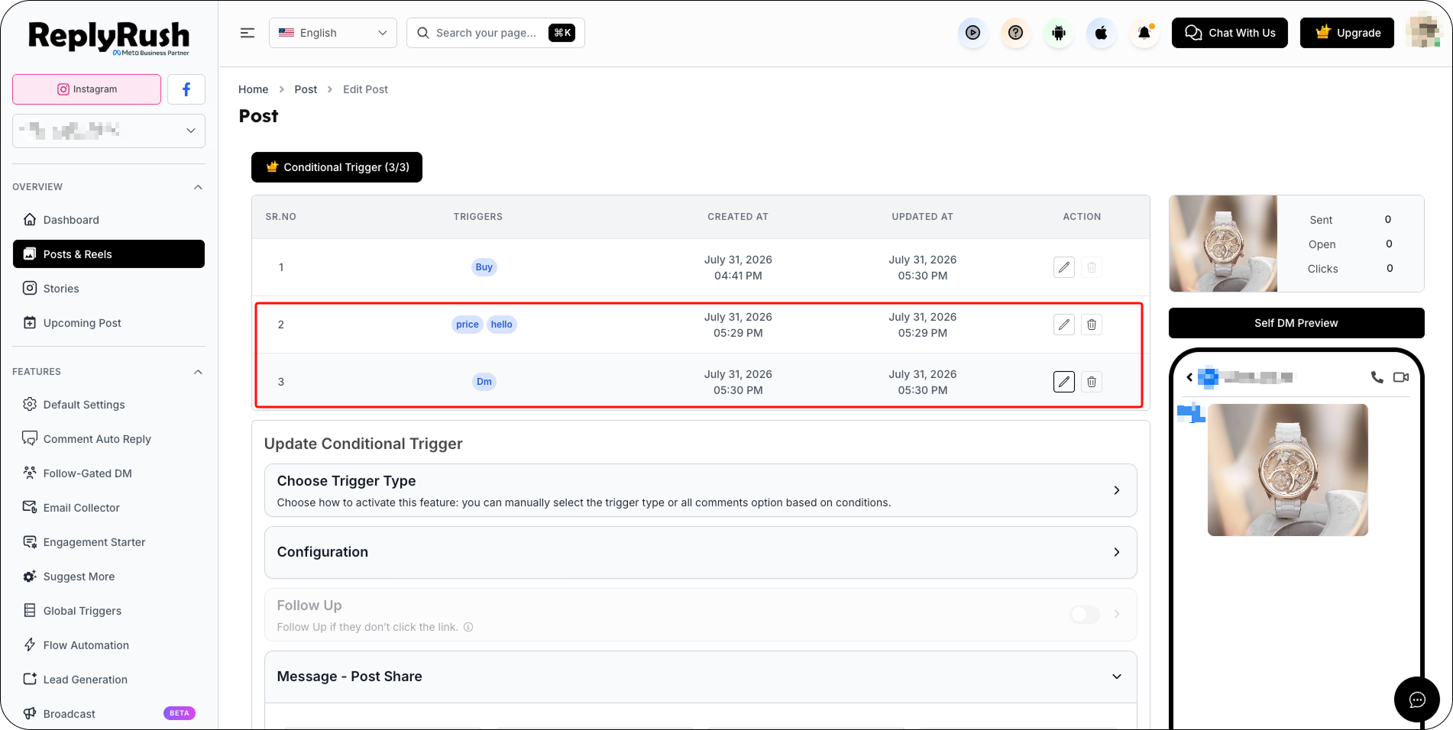This screenshot has height=730, width=1453.
Task: Click the Triggers column header
Action: [x=478, y=217]
